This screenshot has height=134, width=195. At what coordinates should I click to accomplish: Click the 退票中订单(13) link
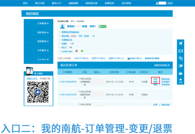pyautogui.click(x=116, y=58)
